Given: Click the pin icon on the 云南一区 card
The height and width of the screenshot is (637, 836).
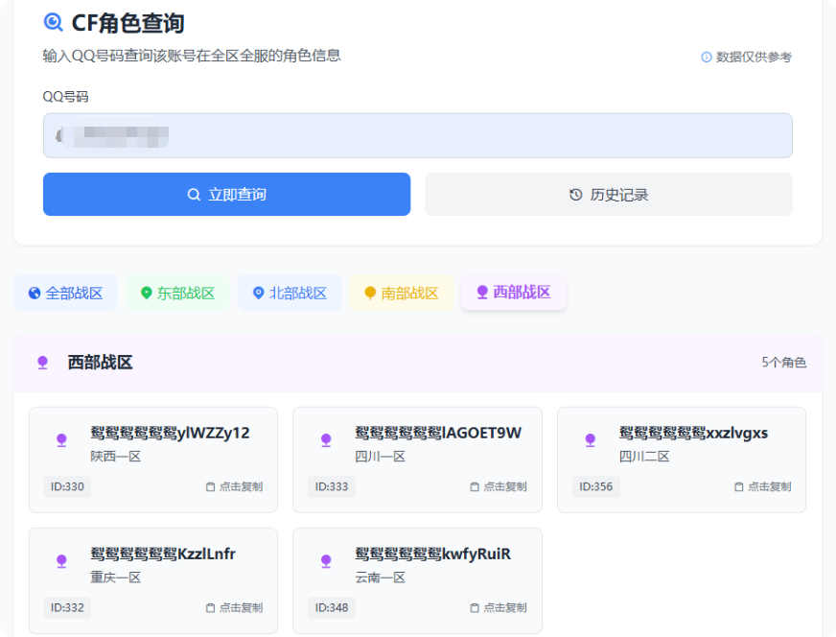Looking at the screenshot, I should click(x=326, y=561).
